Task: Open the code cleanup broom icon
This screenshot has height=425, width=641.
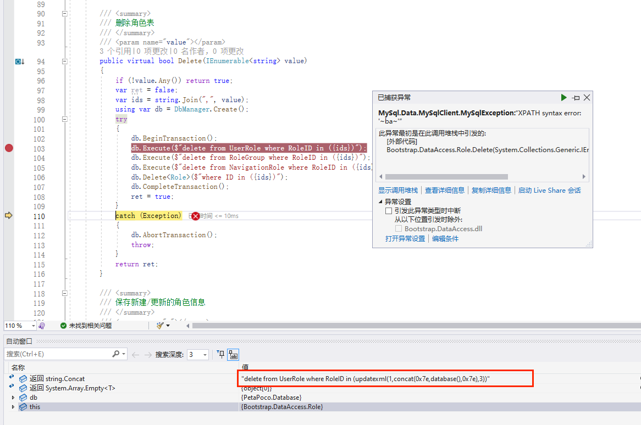Action: point(160,326)
